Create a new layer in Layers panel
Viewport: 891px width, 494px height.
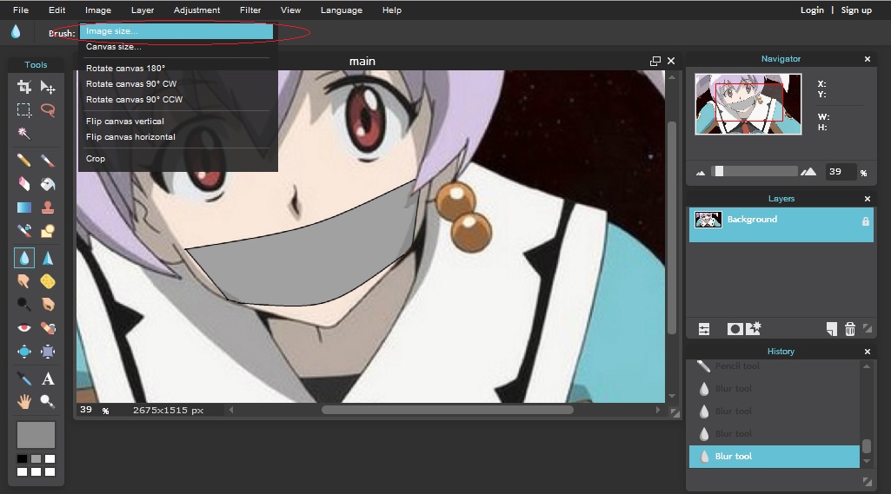832,329
